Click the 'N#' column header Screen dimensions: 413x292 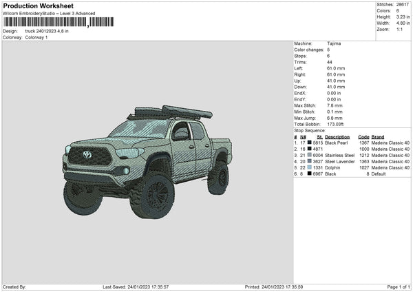click(303, 137)
